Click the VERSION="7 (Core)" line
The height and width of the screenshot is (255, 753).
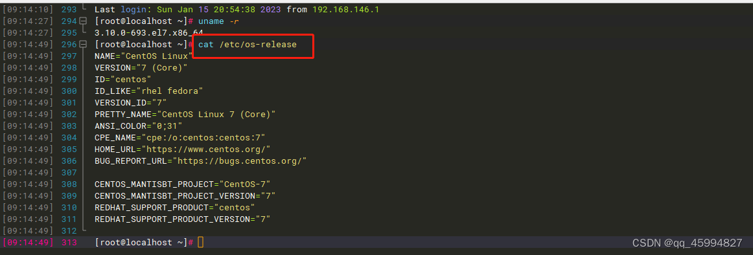coord(141,67)
